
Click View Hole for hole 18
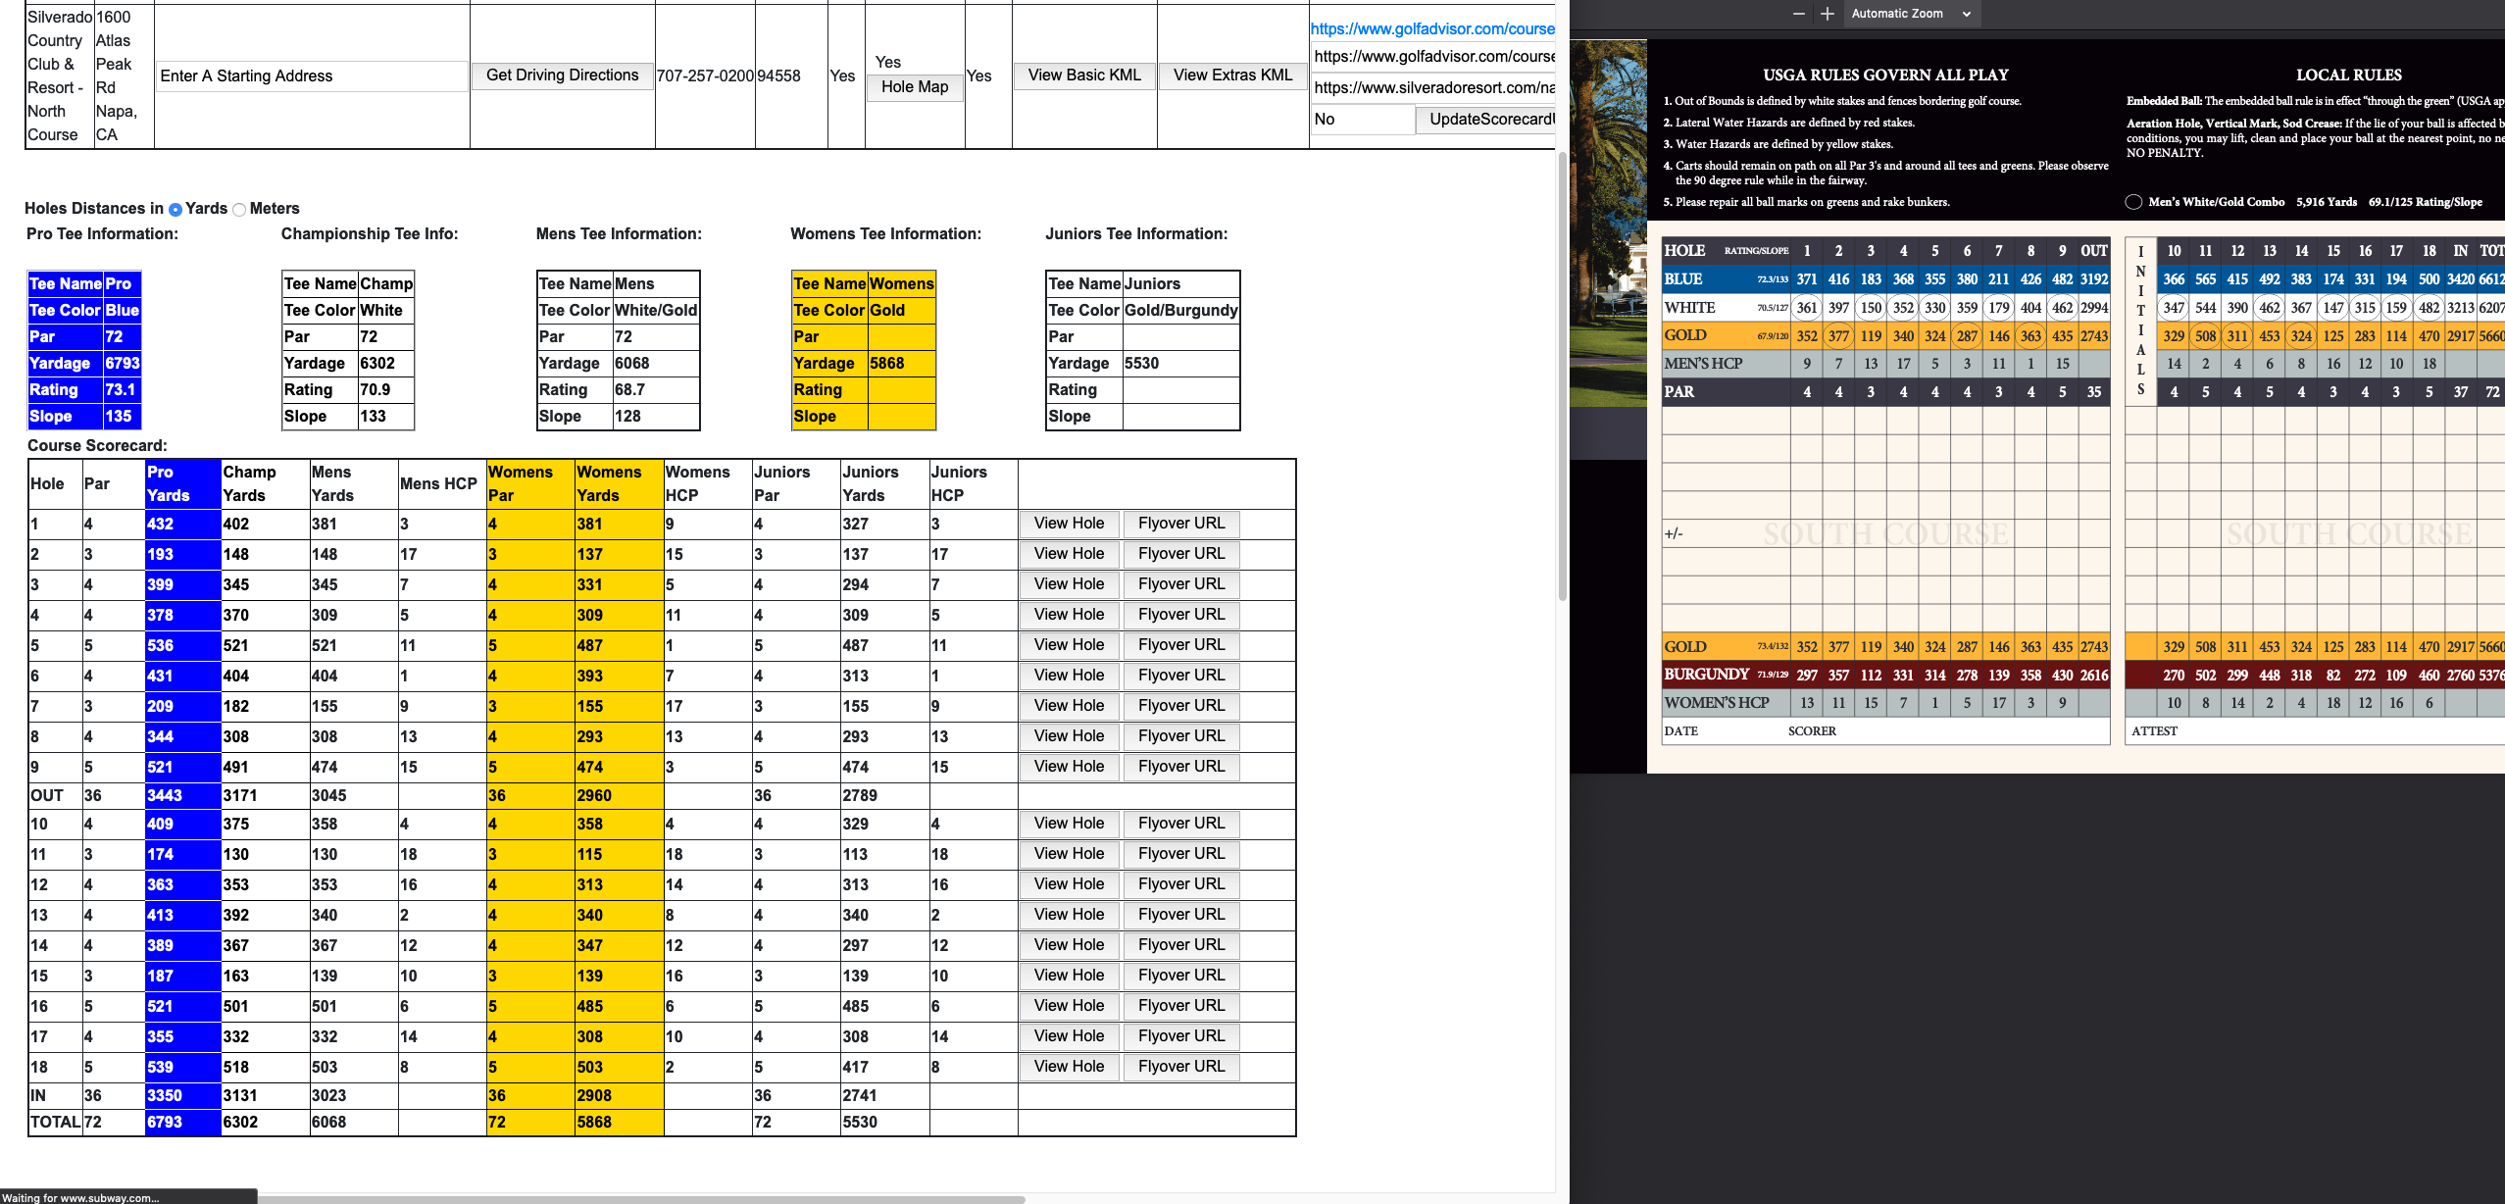[x=1069, y=1067]
